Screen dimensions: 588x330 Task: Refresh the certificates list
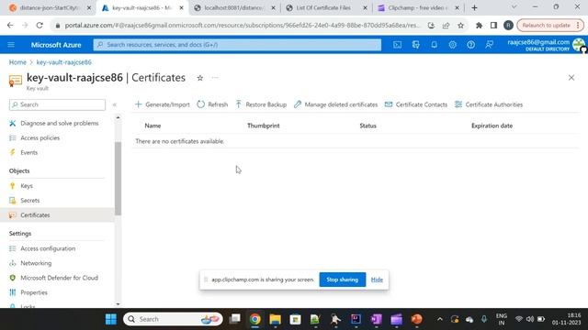click(212, 104)
